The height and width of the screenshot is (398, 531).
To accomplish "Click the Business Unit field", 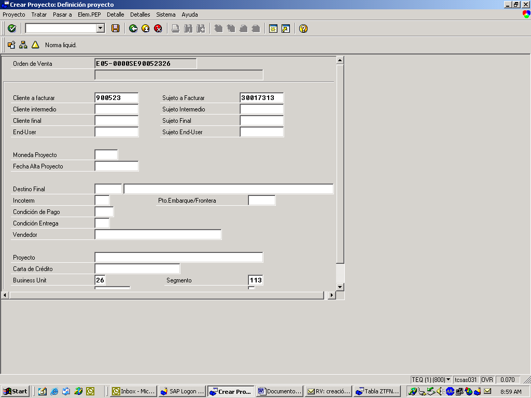I will pyautogui.click(x=100, y=280).
